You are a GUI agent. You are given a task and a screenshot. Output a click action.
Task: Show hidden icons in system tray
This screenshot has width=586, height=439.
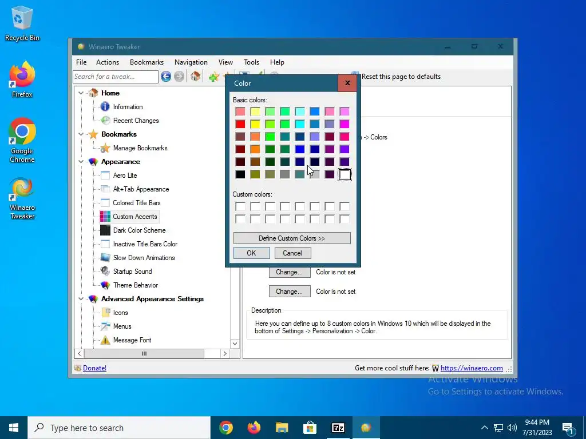point(484,428)
